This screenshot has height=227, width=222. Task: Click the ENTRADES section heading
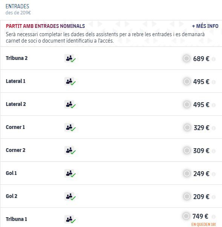(17, 6)
